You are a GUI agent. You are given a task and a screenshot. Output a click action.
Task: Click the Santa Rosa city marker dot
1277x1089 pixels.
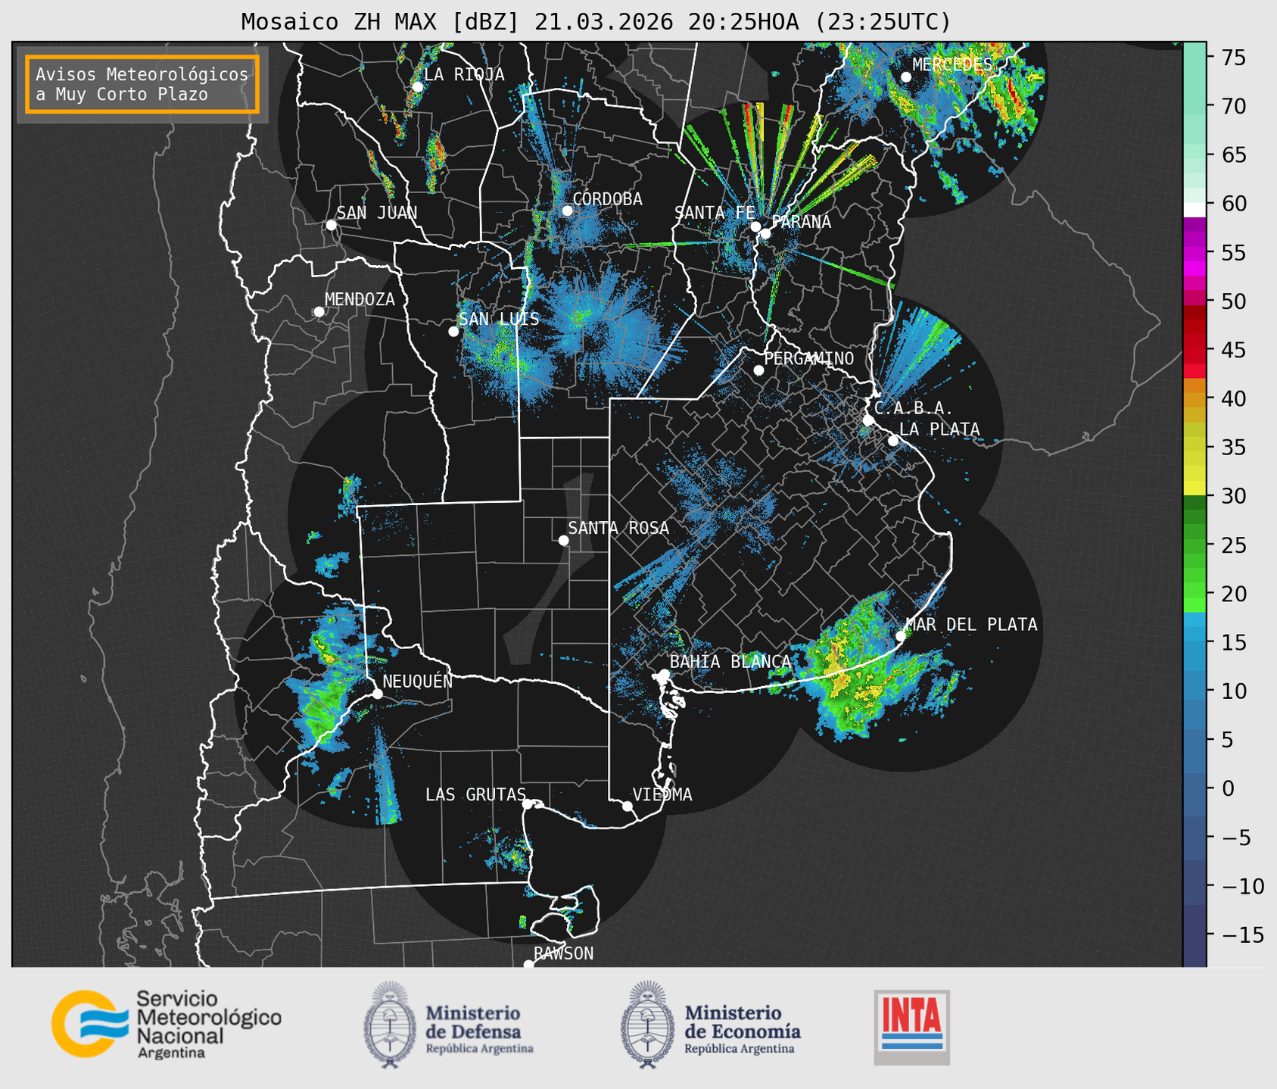pyautogui.click(x=563, y=540)
